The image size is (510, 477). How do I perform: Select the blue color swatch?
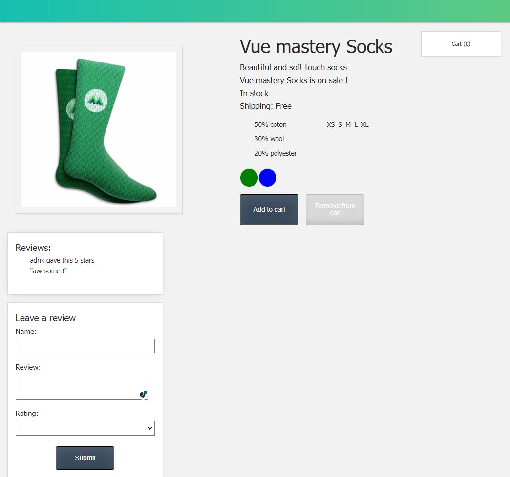click(267, 178)
